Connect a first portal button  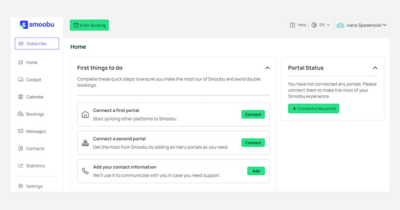click(x=253, y=114)
